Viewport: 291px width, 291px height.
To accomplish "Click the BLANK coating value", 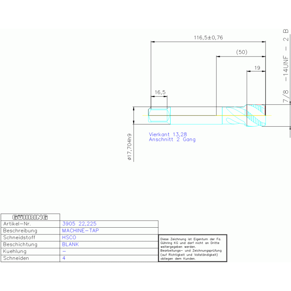I will pos(70,244).
